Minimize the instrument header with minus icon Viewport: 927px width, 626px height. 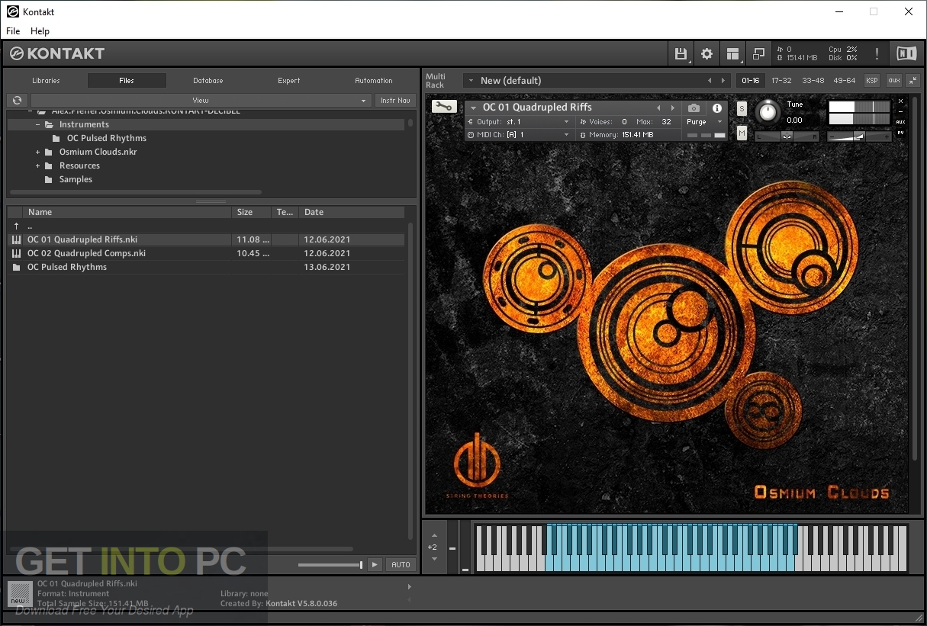click(x=900, y=111)
